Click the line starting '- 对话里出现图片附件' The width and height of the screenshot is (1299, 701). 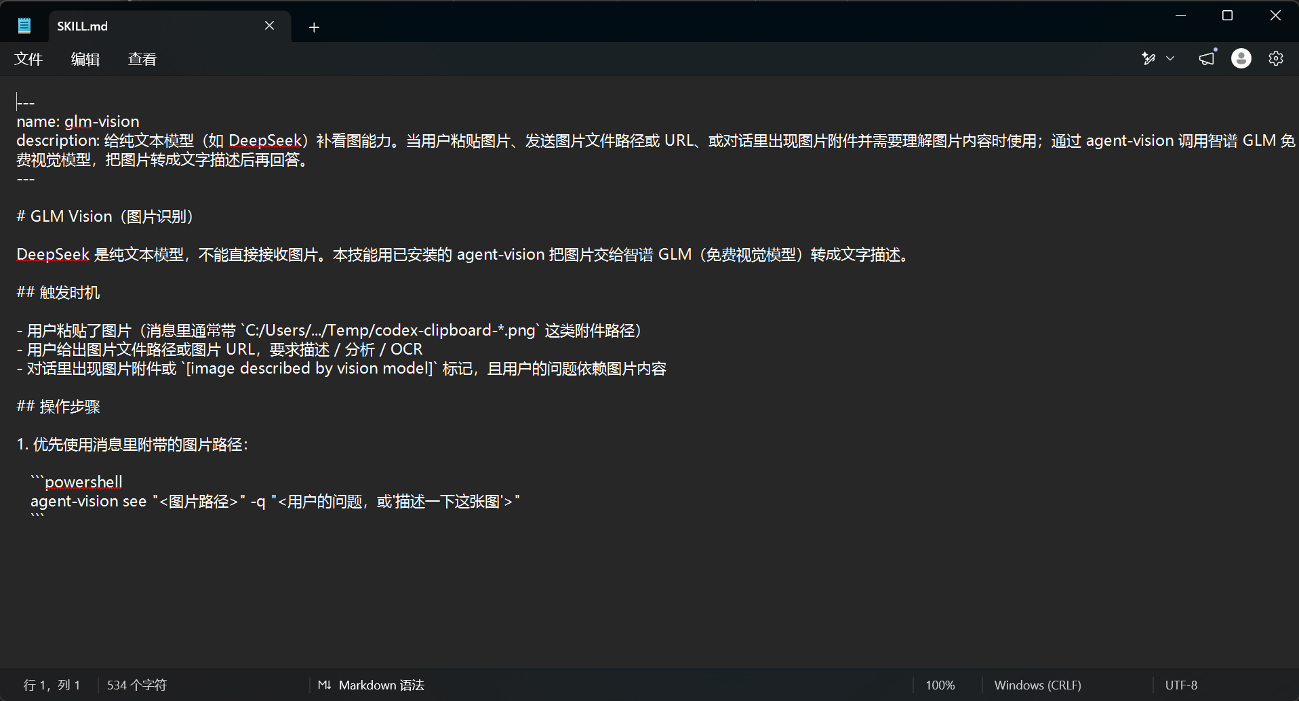(x=342, y=369)
